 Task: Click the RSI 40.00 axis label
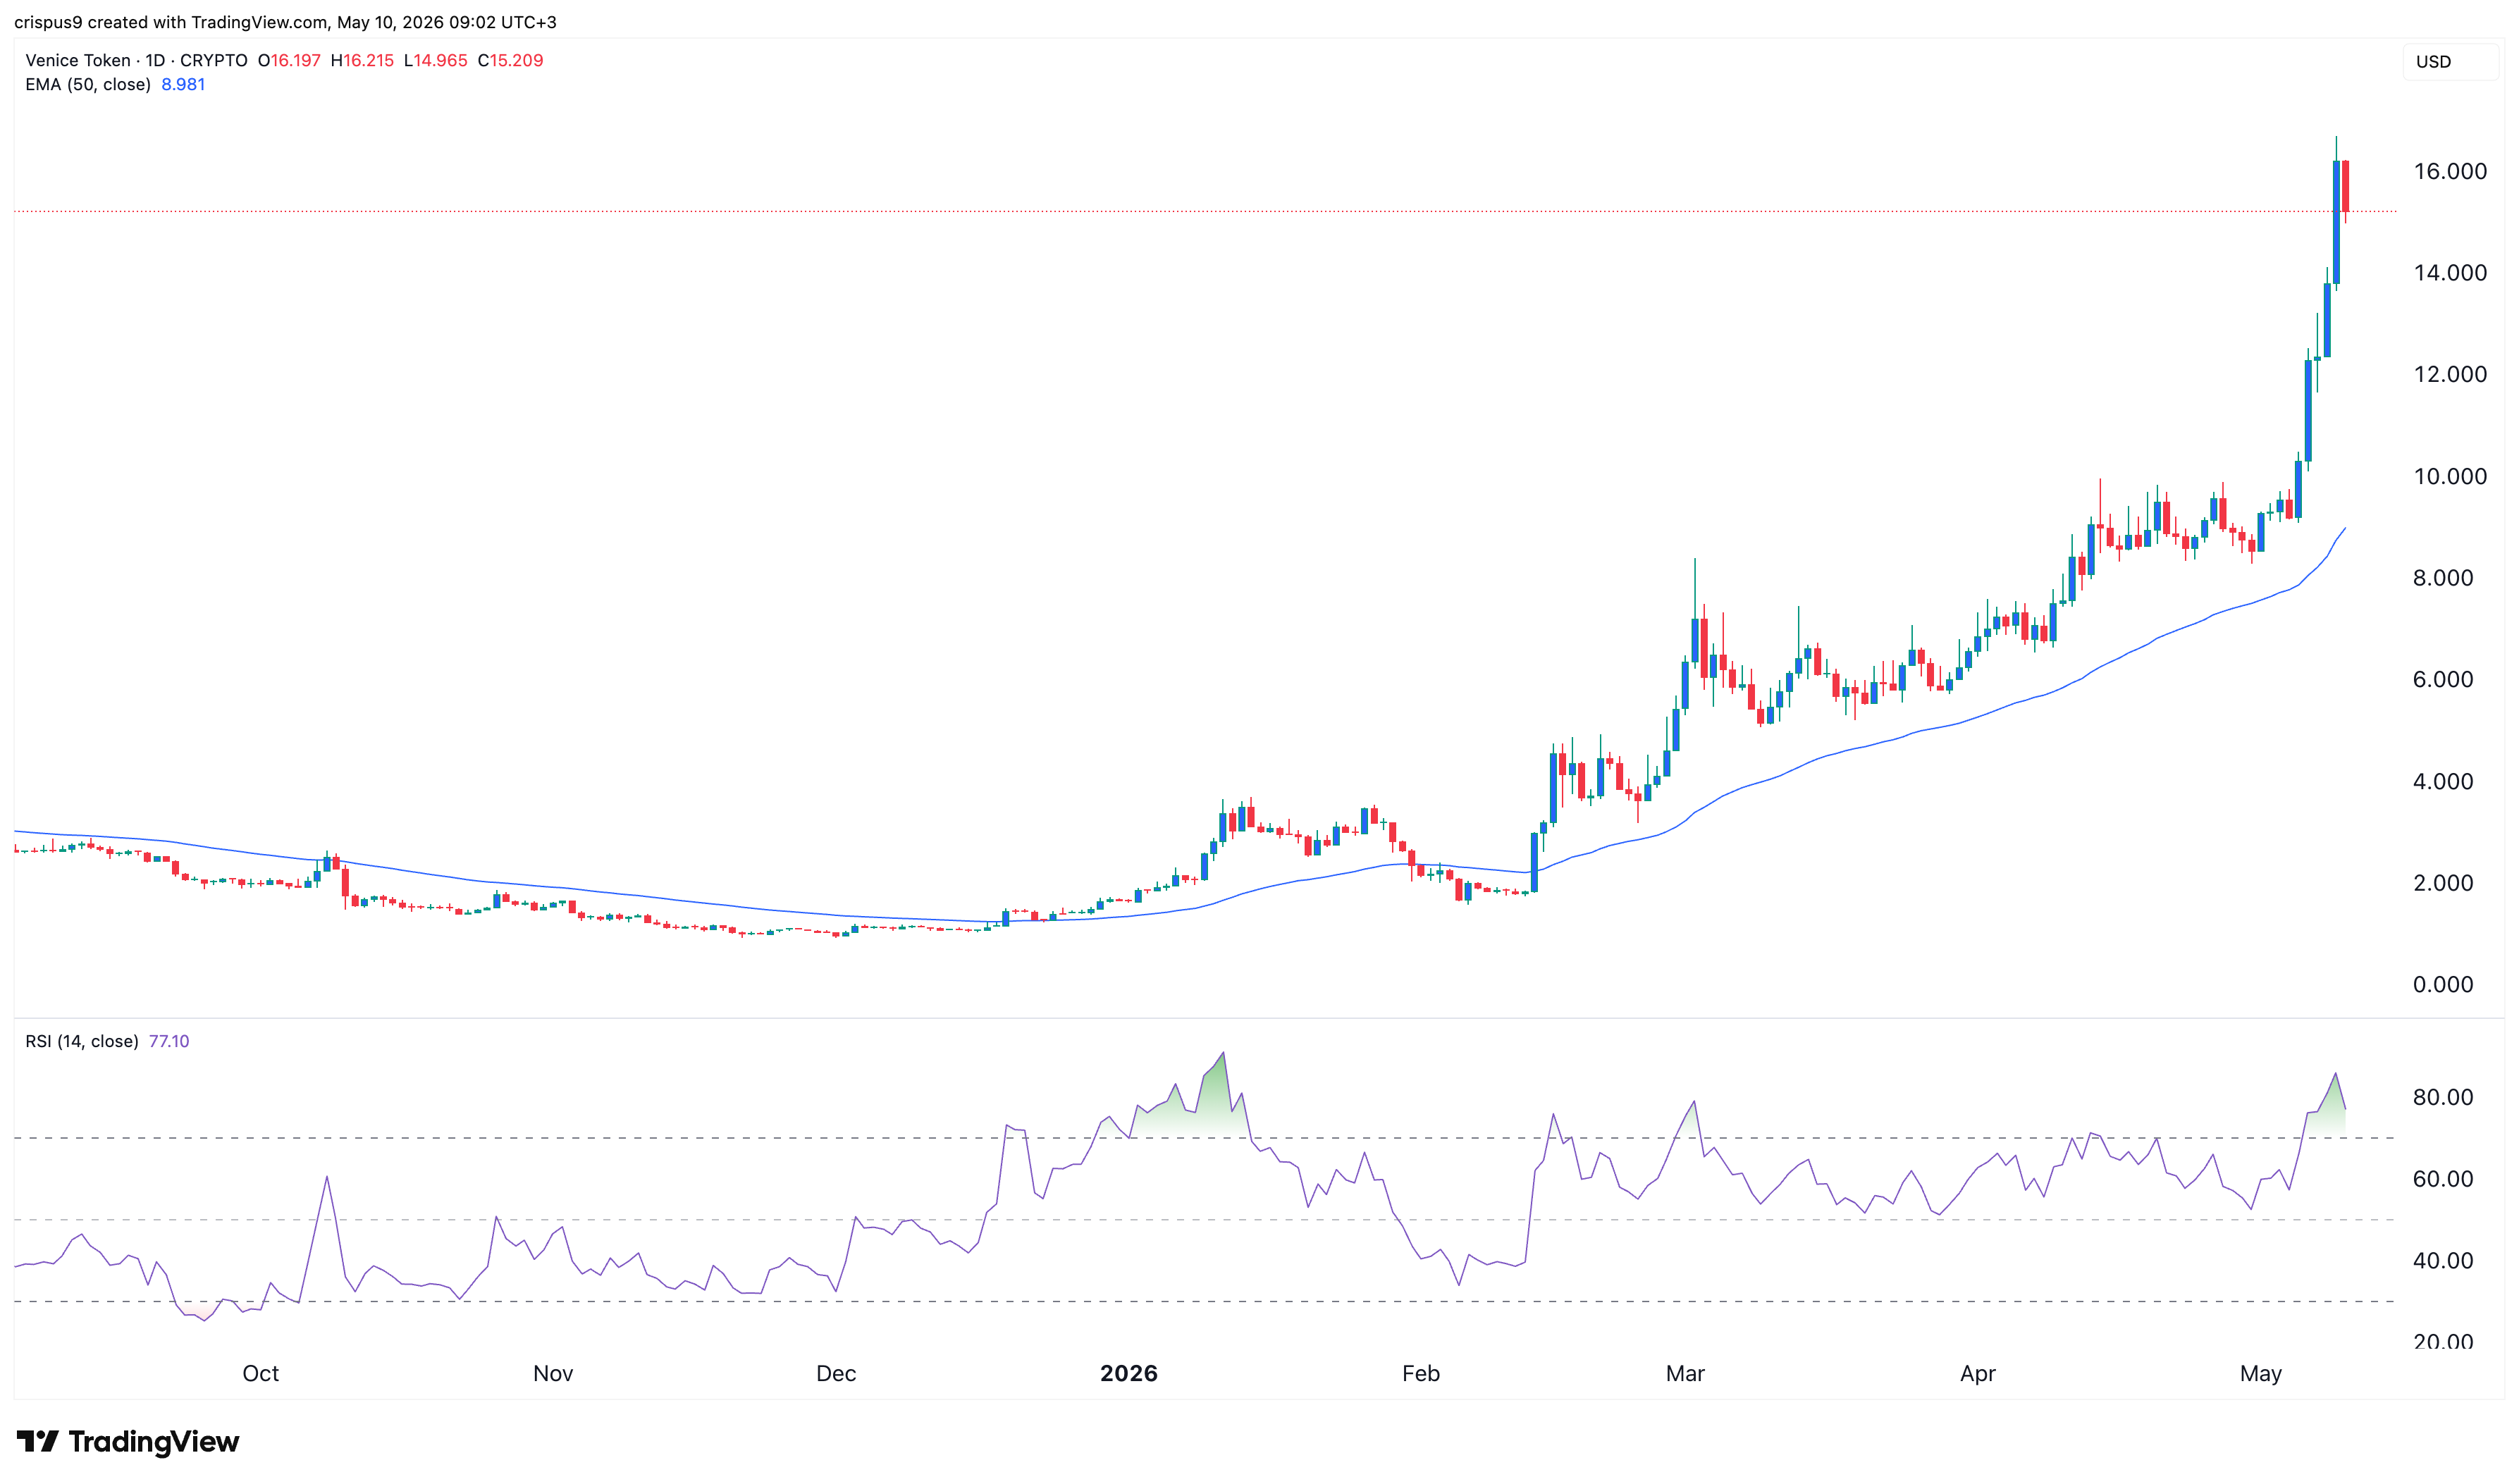(x=2443, y=1261)
